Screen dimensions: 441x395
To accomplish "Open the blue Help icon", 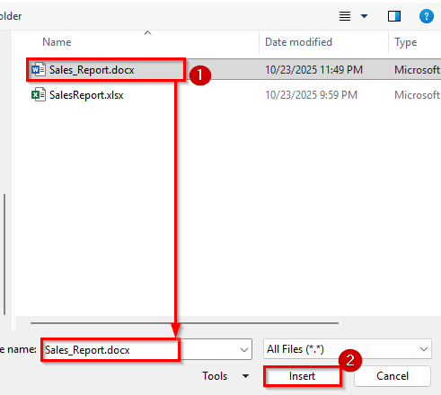I will [427, 16].
